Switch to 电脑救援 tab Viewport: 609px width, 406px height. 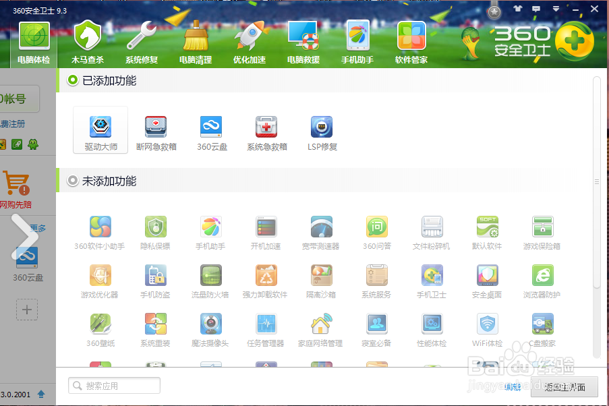coord(303,43)
